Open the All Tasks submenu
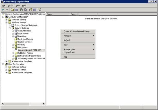Screen dimensions: 158x110 [x=78, y=36]
